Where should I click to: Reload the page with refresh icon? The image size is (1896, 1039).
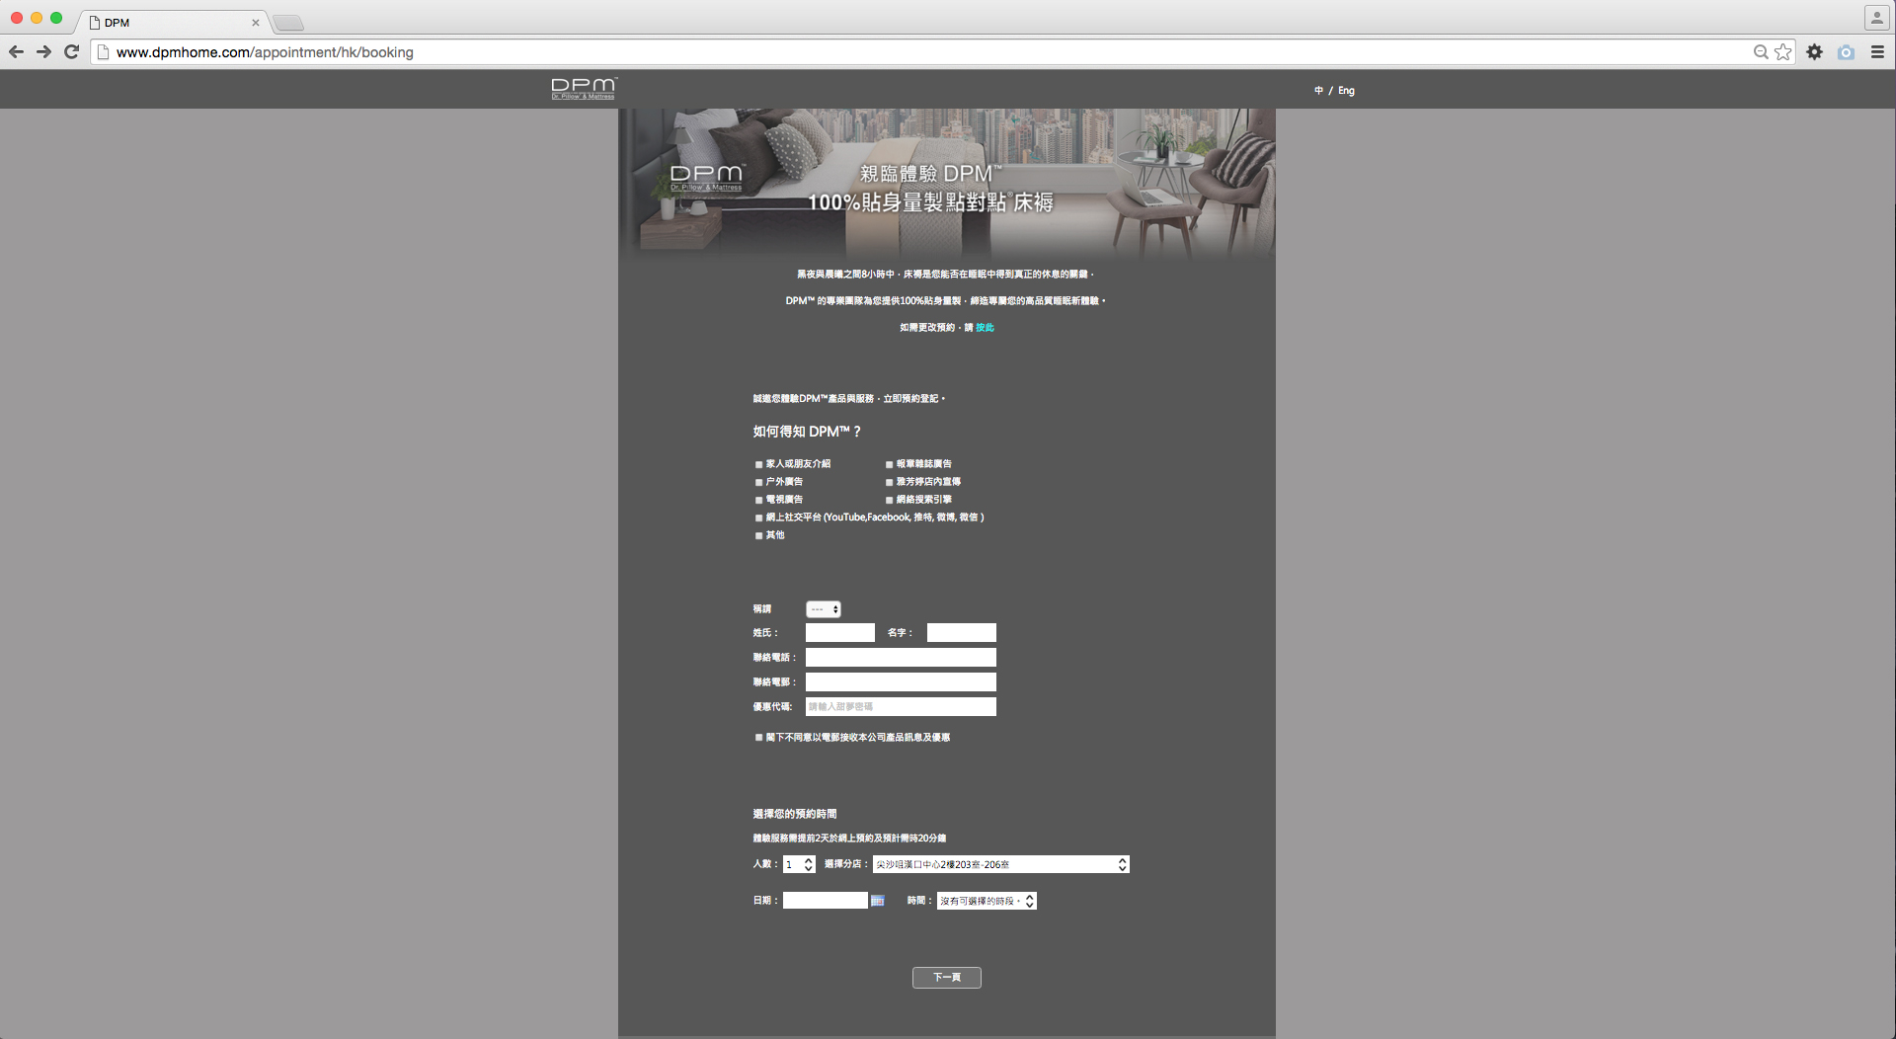coord(71,52)
